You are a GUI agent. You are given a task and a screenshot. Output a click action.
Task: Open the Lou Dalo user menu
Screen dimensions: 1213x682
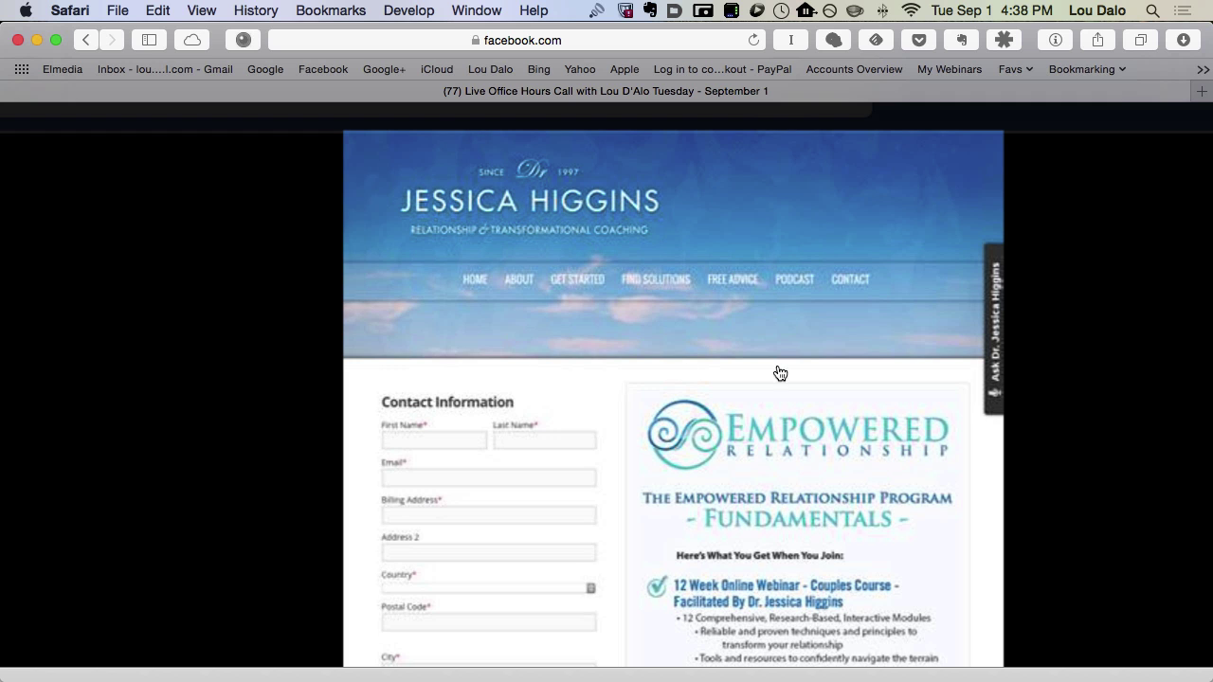coord(1096,10)
